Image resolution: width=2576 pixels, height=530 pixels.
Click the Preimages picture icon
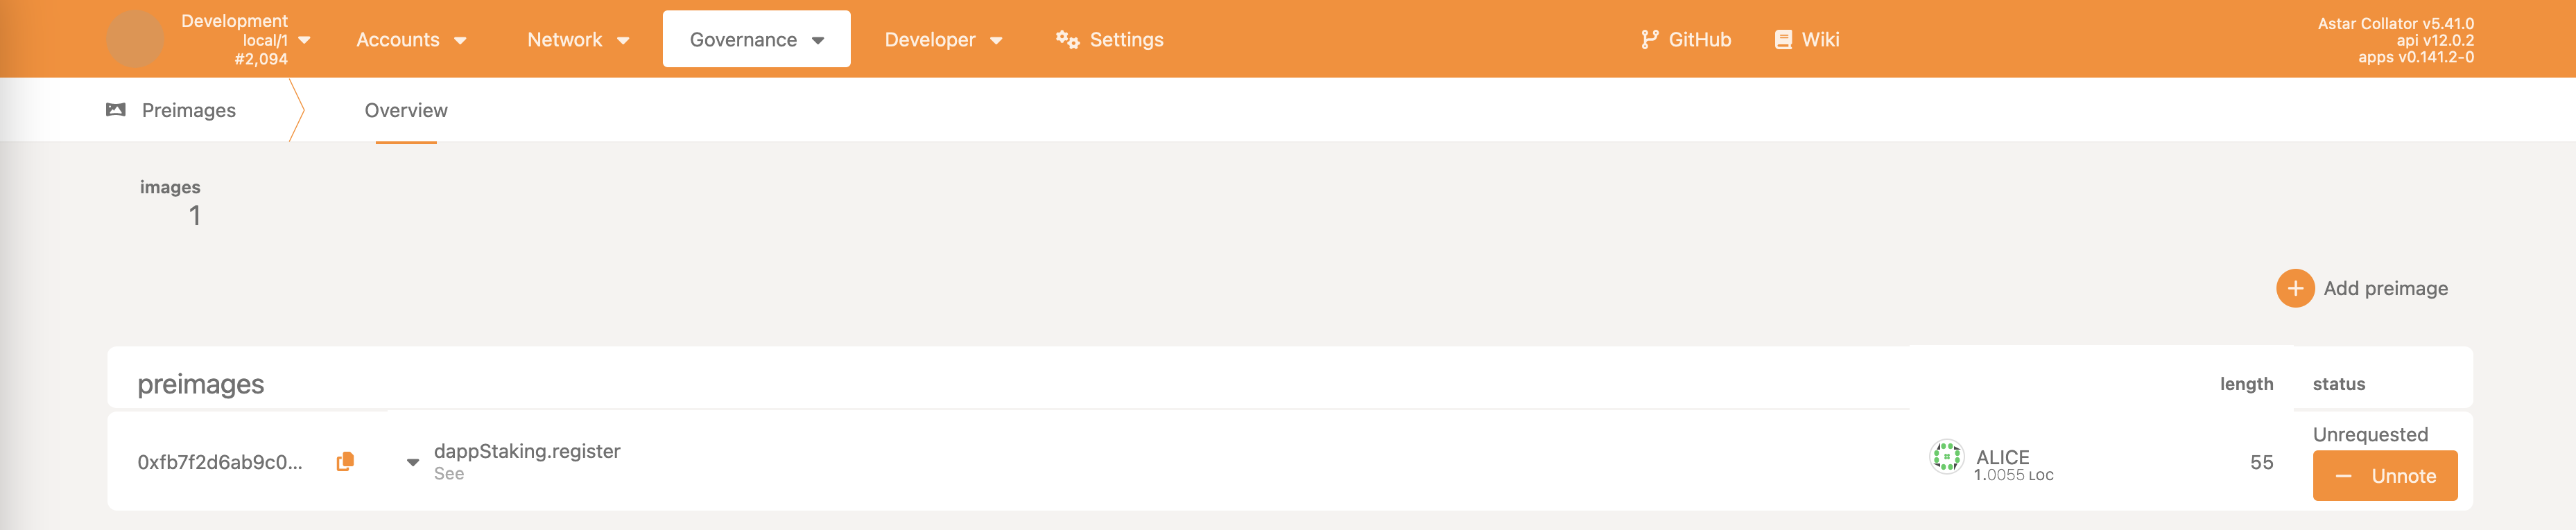point(116,110)
